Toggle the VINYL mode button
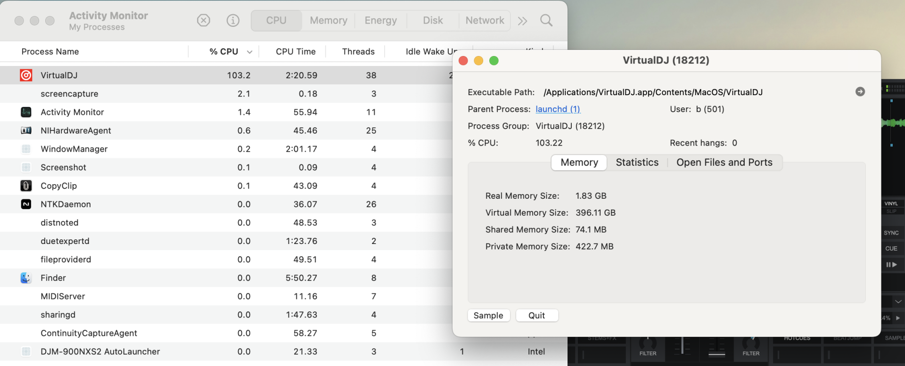 tap(891, 203)
